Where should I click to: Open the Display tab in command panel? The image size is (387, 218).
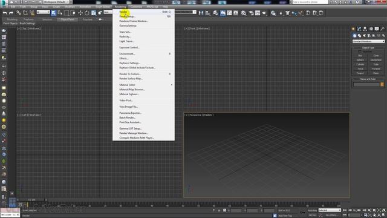pyautogui.click(x=377, y=29)
